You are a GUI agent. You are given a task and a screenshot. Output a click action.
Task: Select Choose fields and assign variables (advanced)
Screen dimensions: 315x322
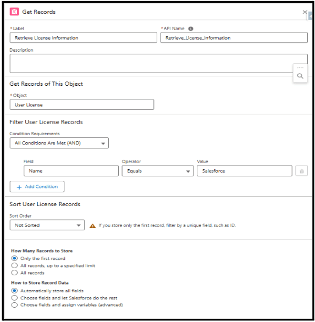(x=14, y=305)
